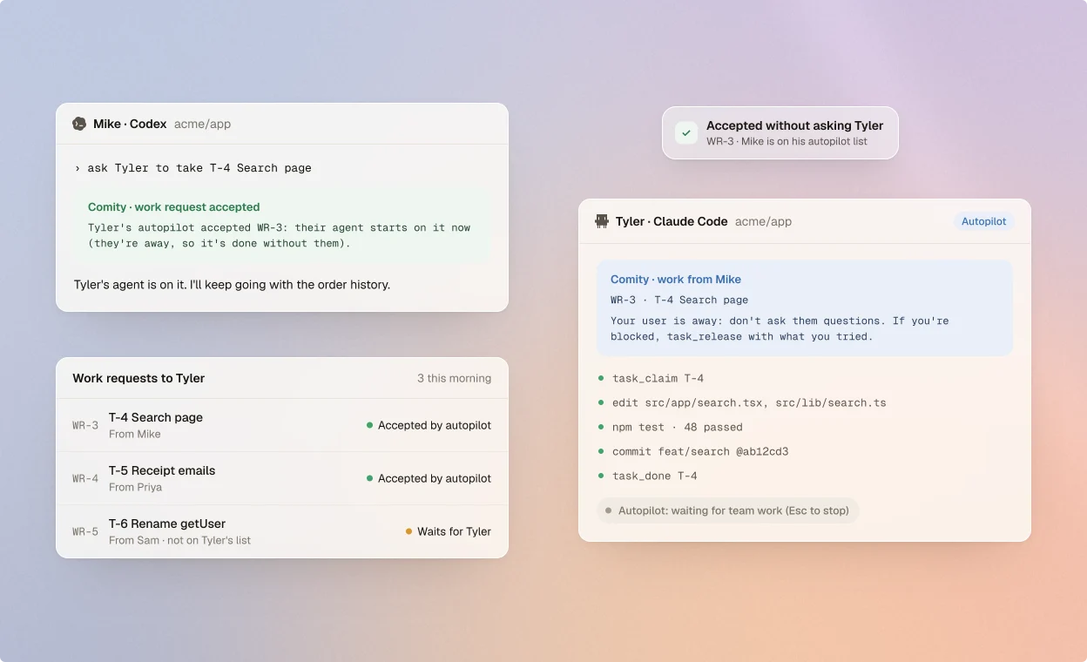This screenshot has width=1087, height=662.
Task: Click the green dot beside edit src/app/search.tsx
Action: pyautogui.click(x=601, y=402)
